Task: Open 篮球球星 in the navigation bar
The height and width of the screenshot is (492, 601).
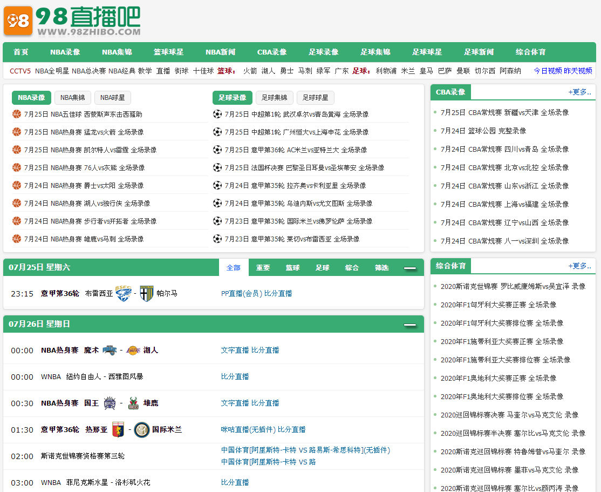Action: [169, 52]
